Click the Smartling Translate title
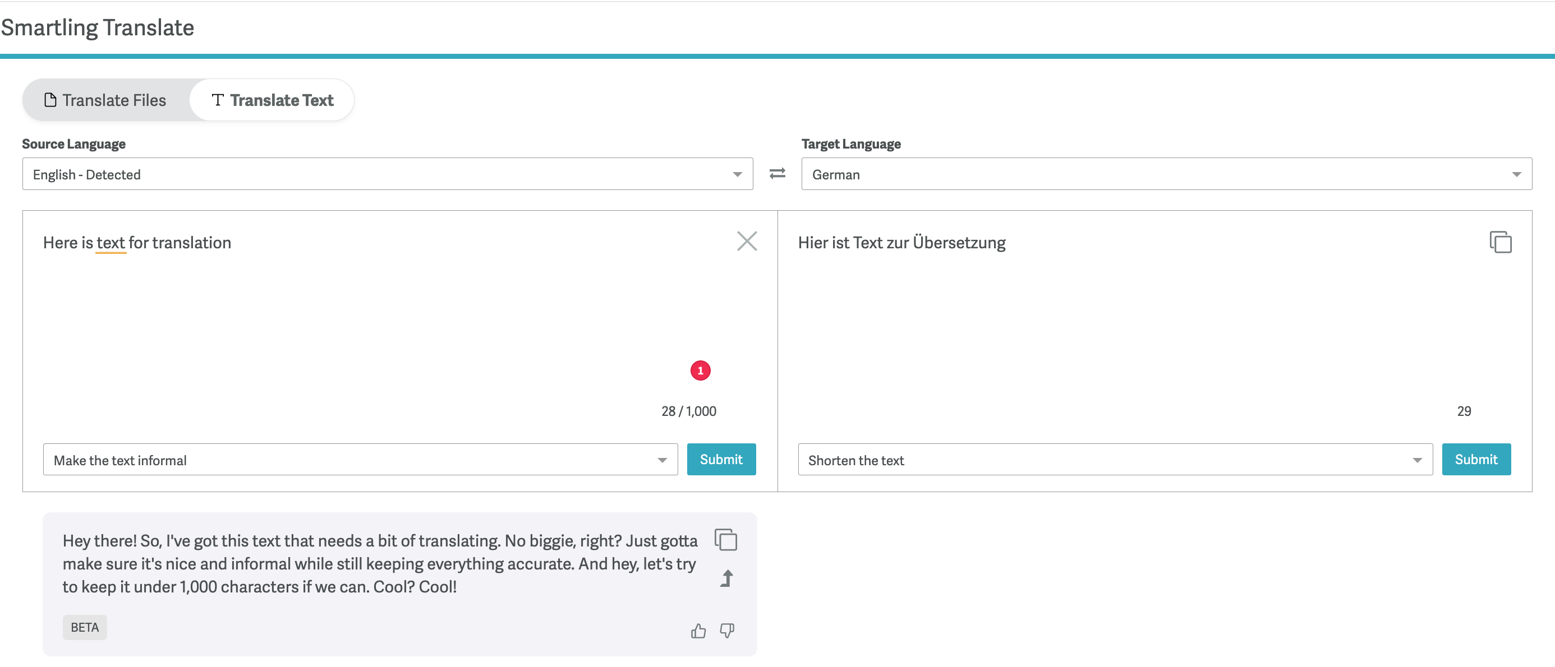The width and height of the screenshot is (1555, 667). 97,27
